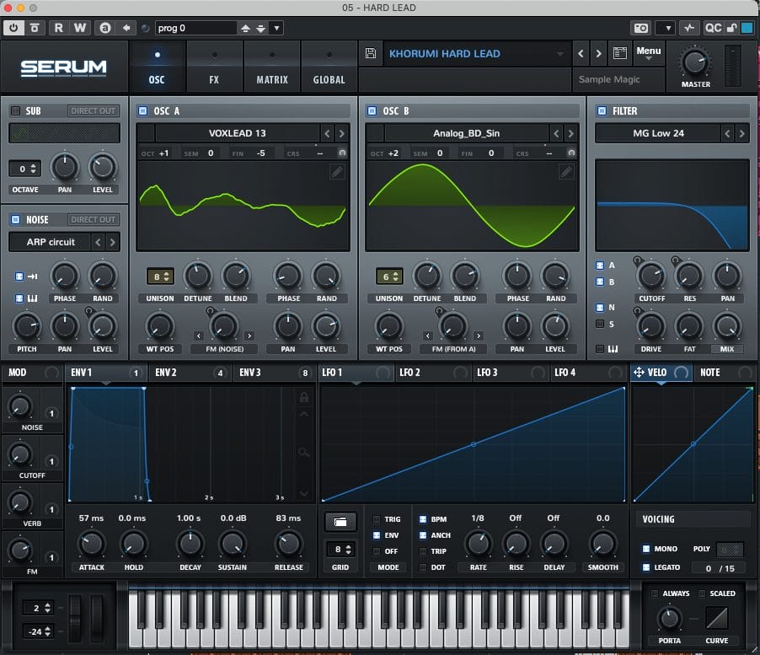Viewport: 760px width, 655px height.
Task: Click the filter CUTOFF knob
Action: (x=651, y=276)
